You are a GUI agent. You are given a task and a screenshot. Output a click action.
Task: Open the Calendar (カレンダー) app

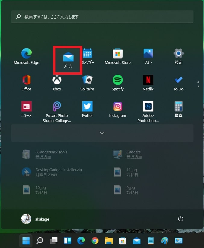pos(87,56)
